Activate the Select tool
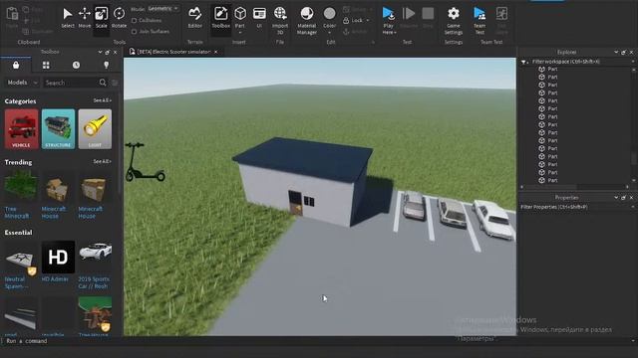 (x=68, y=18)
